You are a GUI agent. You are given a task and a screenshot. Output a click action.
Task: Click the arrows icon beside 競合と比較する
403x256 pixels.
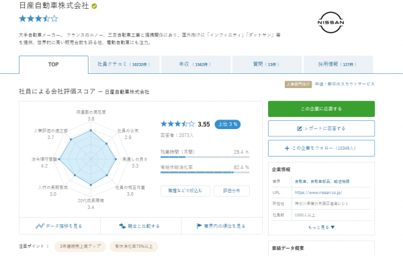[122, 226]
